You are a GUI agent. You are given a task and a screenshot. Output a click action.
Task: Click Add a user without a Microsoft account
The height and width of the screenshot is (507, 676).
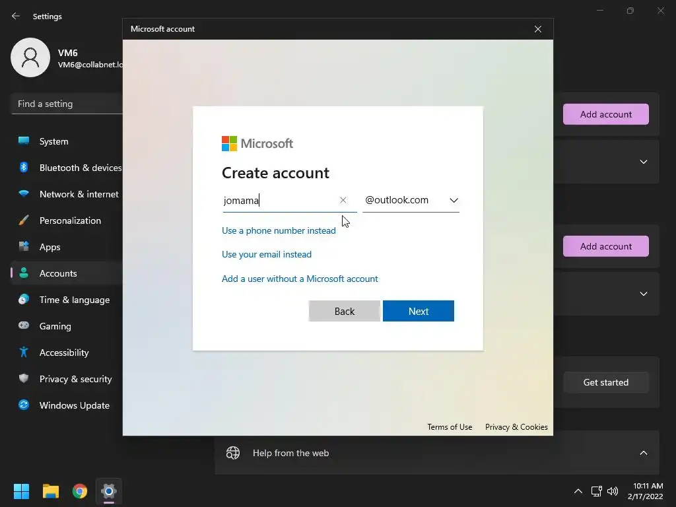pos(300,279)
